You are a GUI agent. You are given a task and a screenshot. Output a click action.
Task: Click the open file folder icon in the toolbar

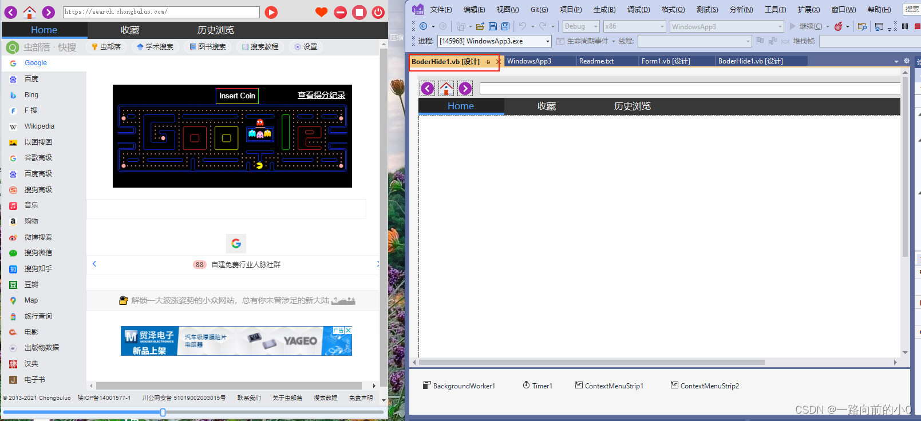(480, 26)
